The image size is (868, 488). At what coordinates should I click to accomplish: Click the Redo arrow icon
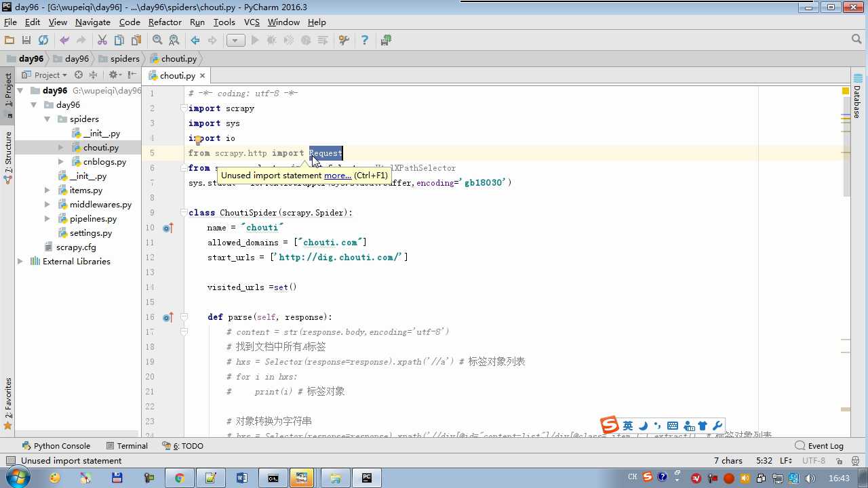[x=81, y=41]
